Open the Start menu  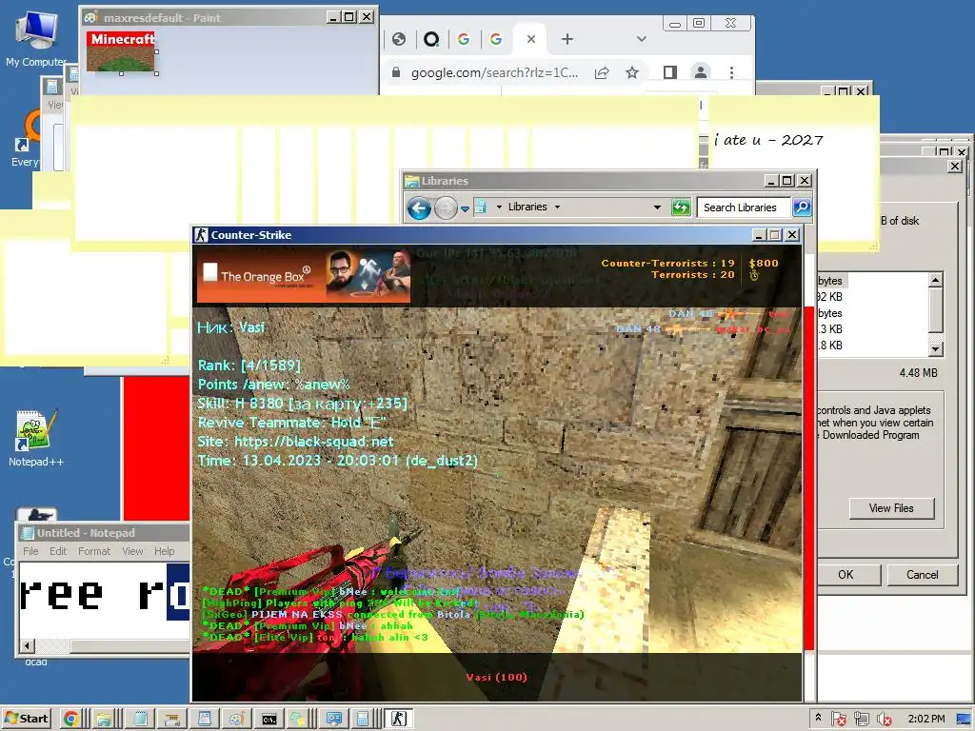pos(26,719)
